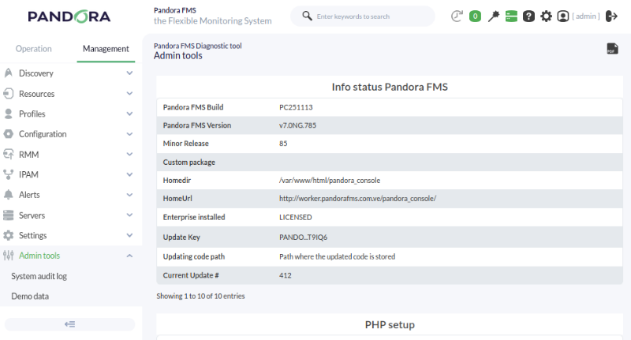Click the LICENSED enterprise value
This screenshot has width=631, height=340.
295,217
